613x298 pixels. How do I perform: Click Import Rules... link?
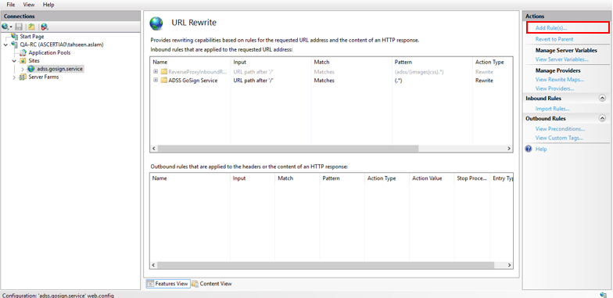pos(552,109)
